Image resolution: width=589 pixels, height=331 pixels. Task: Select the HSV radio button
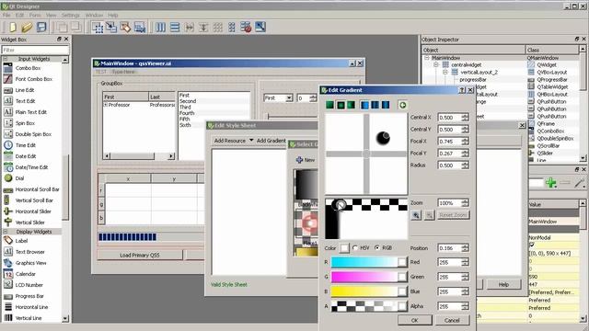click(355, 247)
